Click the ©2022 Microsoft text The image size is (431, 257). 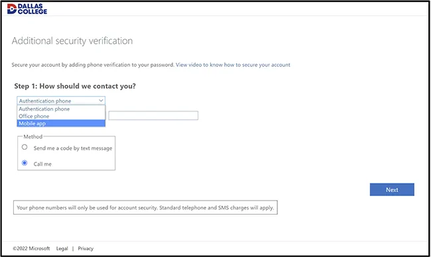tap(31, 248)
